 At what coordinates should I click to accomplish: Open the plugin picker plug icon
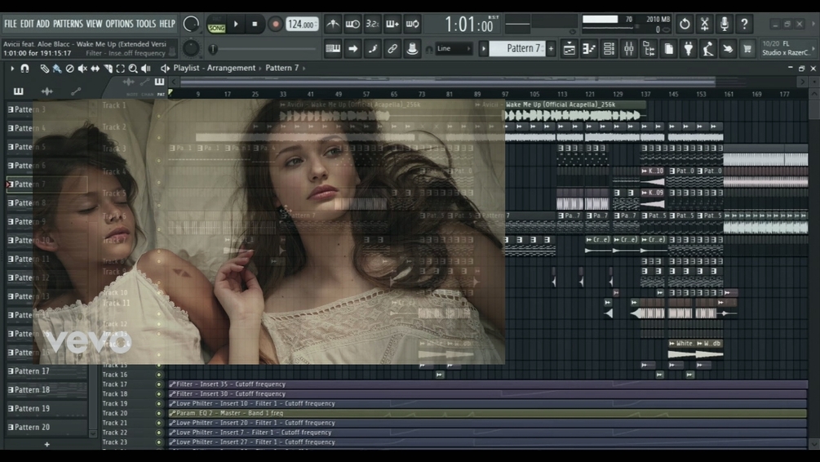click(x=688, y=49)
